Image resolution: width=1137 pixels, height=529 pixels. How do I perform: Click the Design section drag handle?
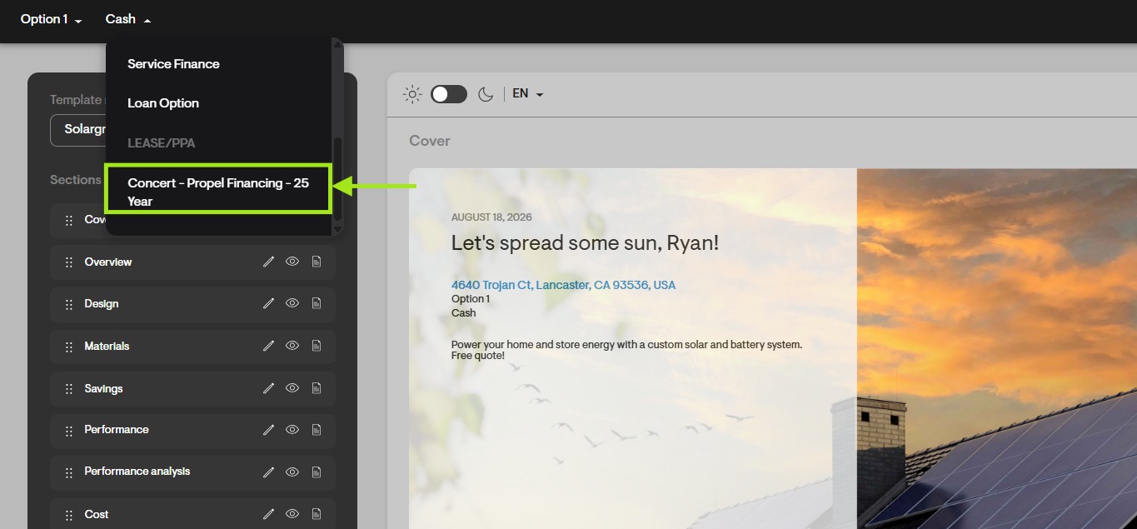[69, 304]
